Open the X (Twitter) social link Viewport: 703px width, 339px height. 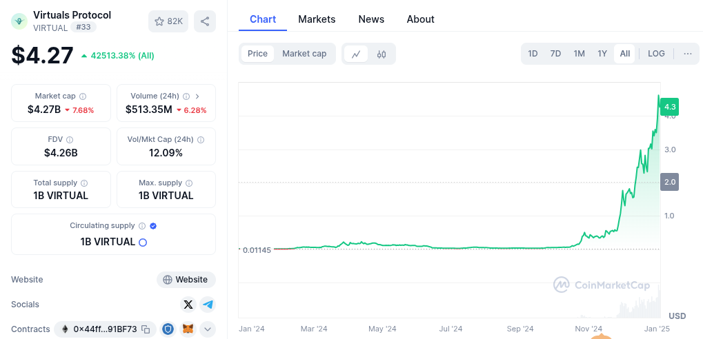click(188, 305)
